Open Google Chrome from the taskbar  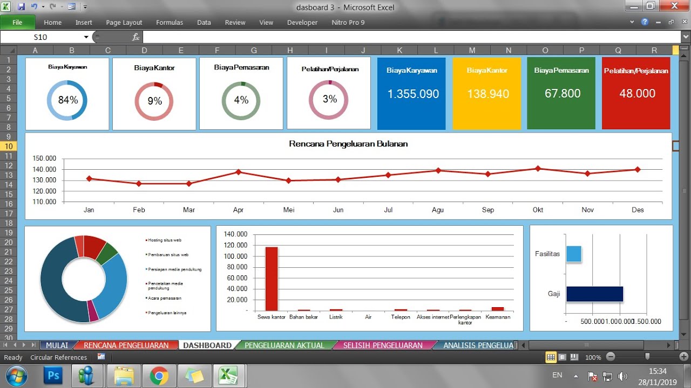(159, 376)
